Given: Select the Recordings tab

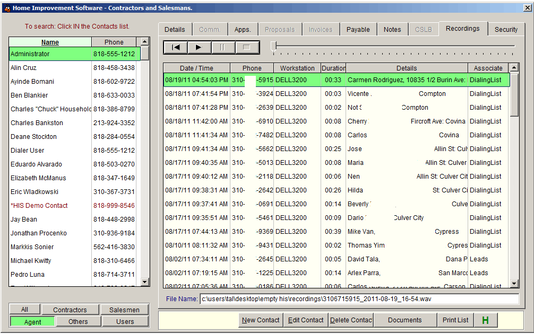Looking at the screenshot, I should click(462, 29).
